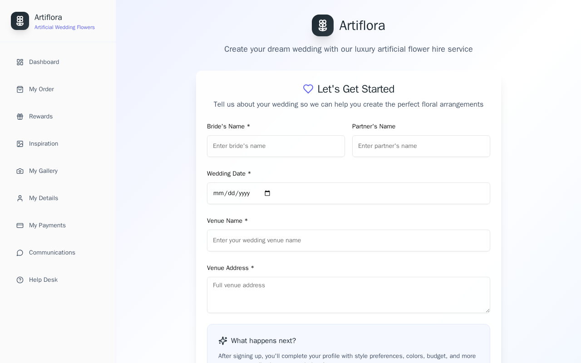Click the Artiflora flower logo in sidebar
This screenshot has height=363, width=581.
(20, 21)
